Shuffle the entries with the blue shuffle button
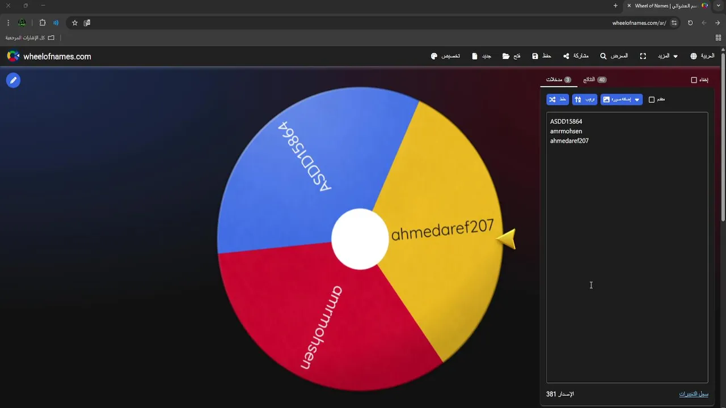The image size is (726, 408). (558, 100)
